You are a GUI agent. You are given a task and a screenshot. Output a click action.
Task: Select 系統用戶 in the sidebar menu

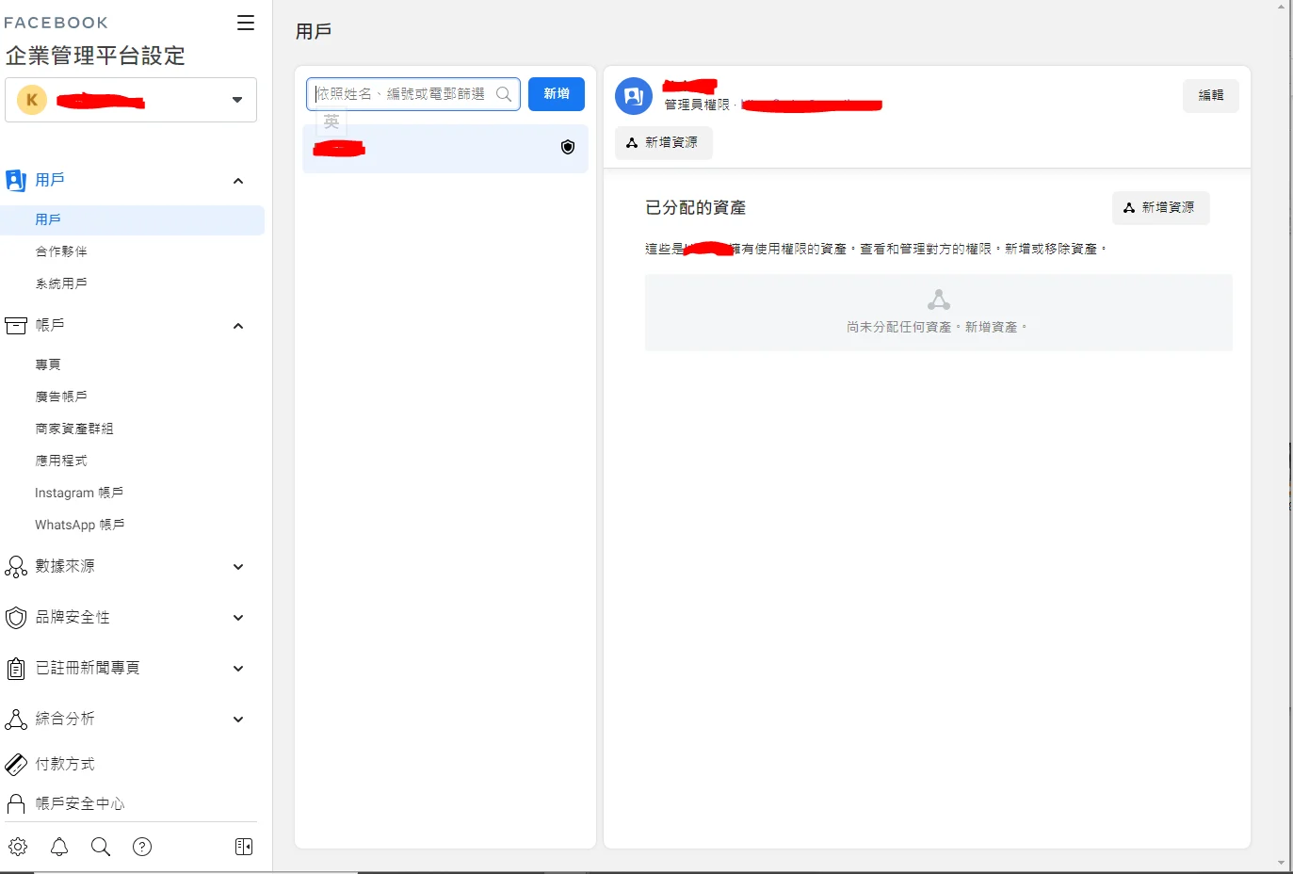[61, 282]
